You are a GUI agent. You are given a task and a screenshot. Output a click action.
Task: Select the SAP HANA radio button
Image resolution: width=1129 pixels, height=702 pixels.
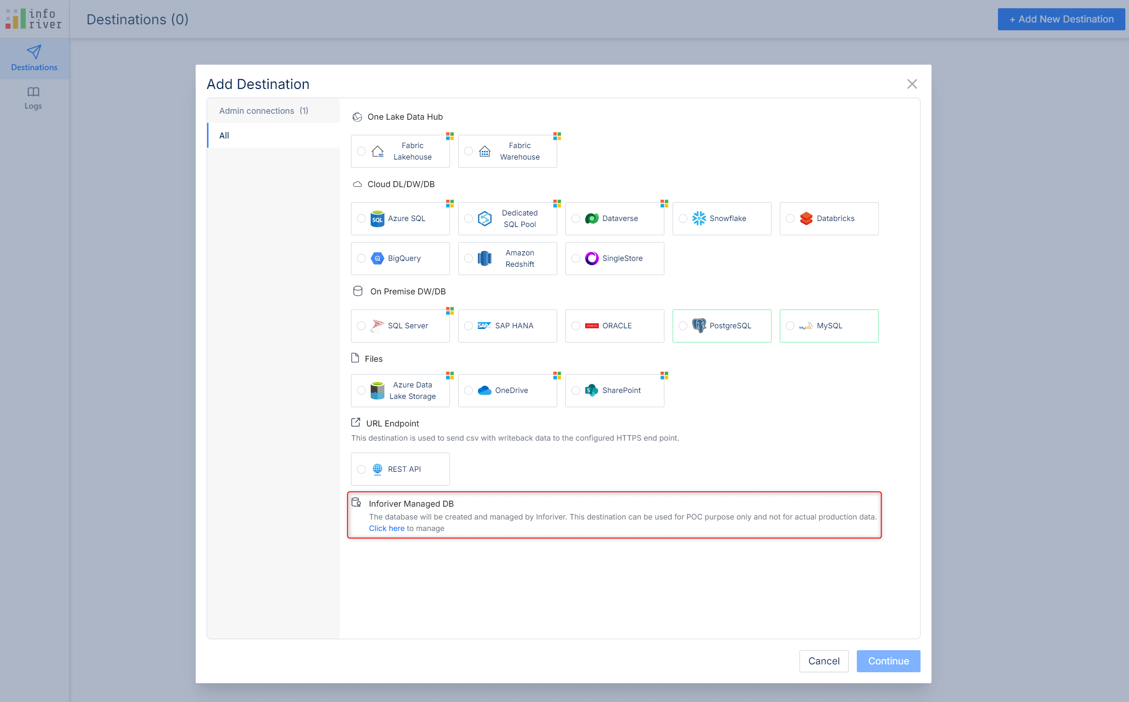pyautogui.click(x=468, y=326)
